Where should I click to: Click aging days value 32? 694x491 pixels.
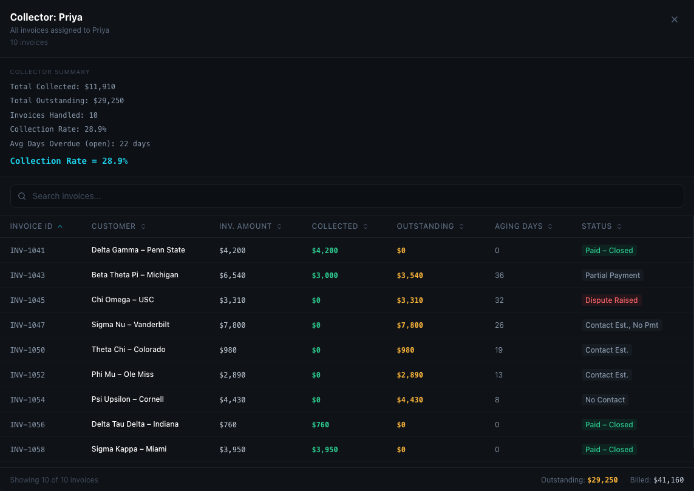point(499,300)
